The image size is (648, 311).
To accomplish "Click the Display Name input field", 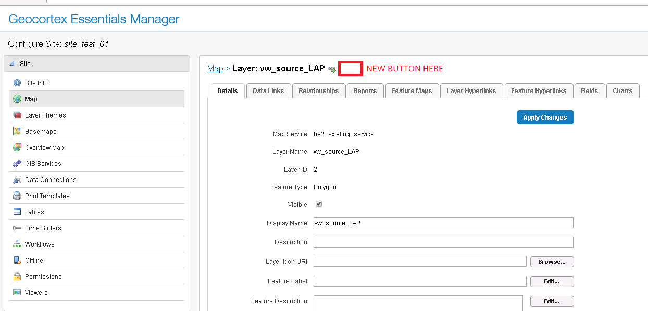I will [443, 223].
